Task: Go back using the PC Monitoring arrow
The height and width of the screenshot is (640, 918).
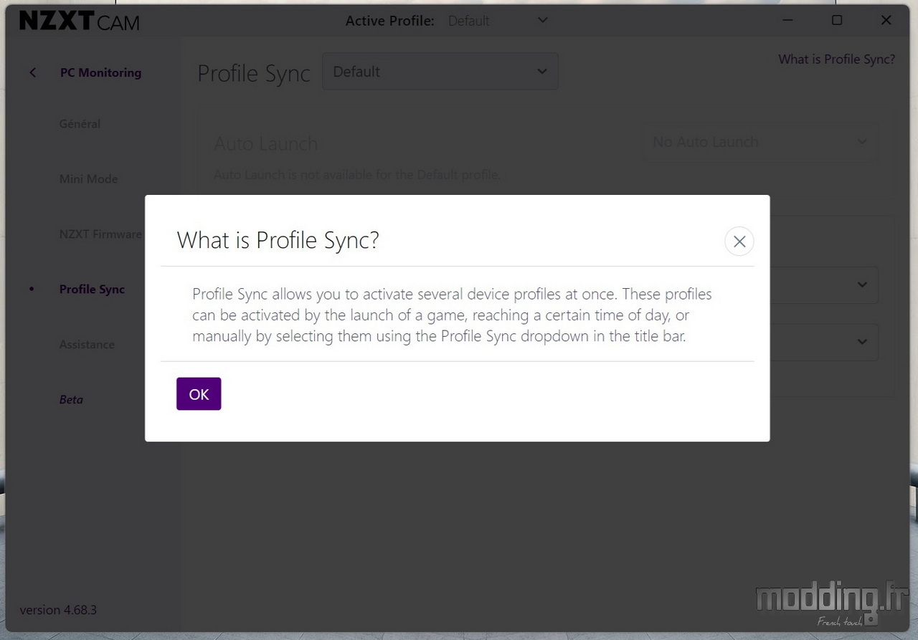Action: pos(32,72)
